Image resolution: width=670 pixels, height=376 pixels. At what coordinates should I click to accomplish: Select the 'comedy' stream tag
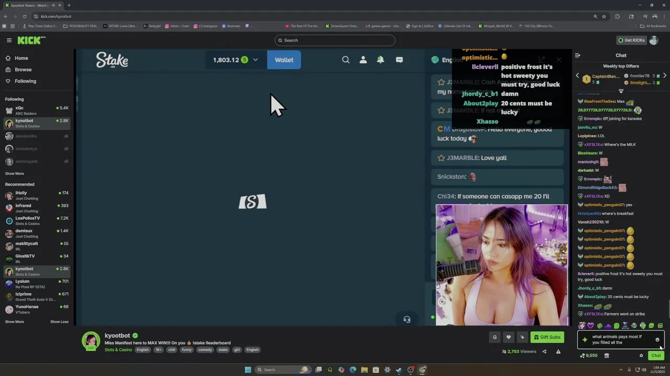pyautogui.click(x=205, y=350)
